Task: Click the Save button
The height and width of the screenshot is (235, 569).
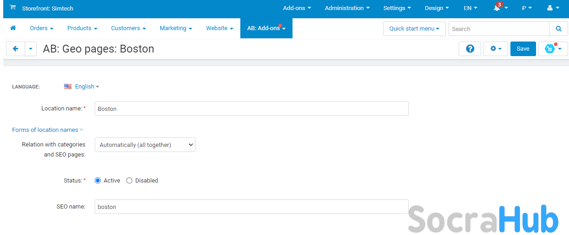Action: 523,49
